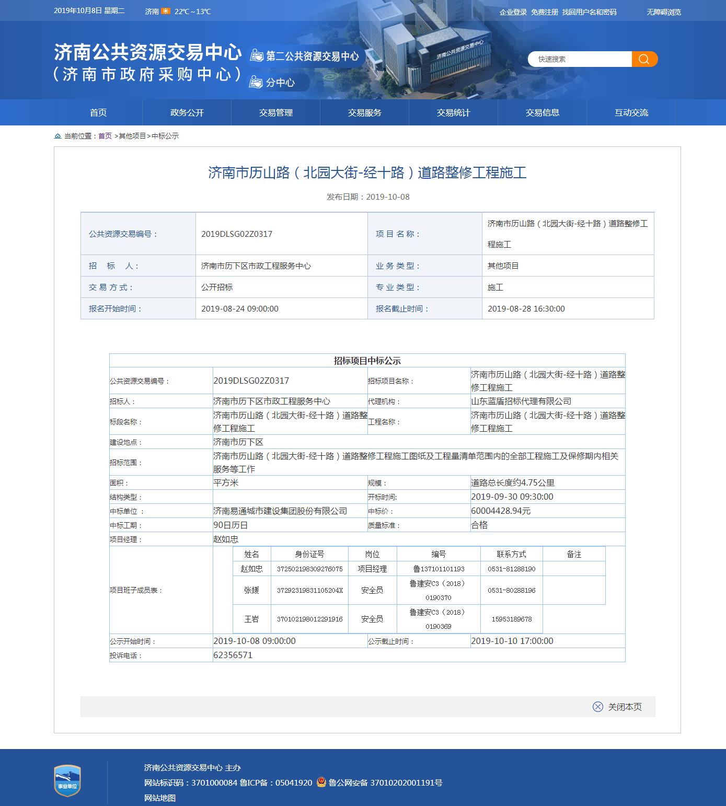Focus the 快速搜索 search field
The width and height of the screenshot is (726, 806).
click(x=581, y=59)
